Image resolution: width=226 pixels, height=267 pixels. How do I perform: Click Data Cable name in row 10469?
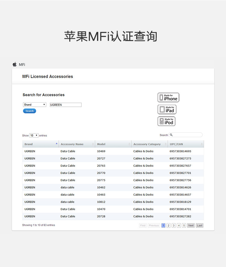click(68, 151)
